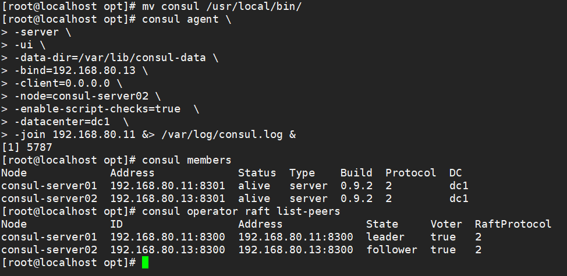567x276 pixels.
Task: Click the background job output "[1] 5787"
Action: 26,147
